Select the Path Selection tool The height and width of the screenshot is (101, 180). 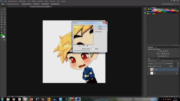tap(1, 30)
